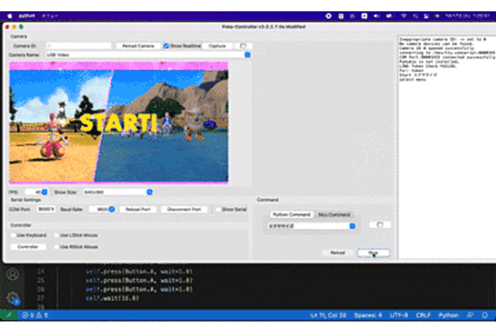The height and width of the screenshot is (331, 496).
Task: Enable the Use Keyboard checkbox
Action: point(14,235)
